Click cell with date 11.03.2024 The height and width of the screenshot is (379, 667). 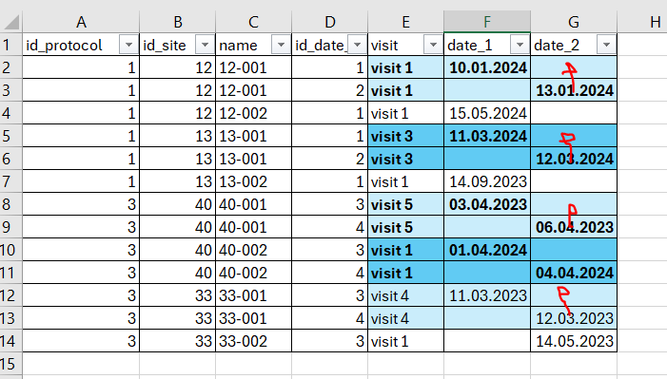click(487, 136)
